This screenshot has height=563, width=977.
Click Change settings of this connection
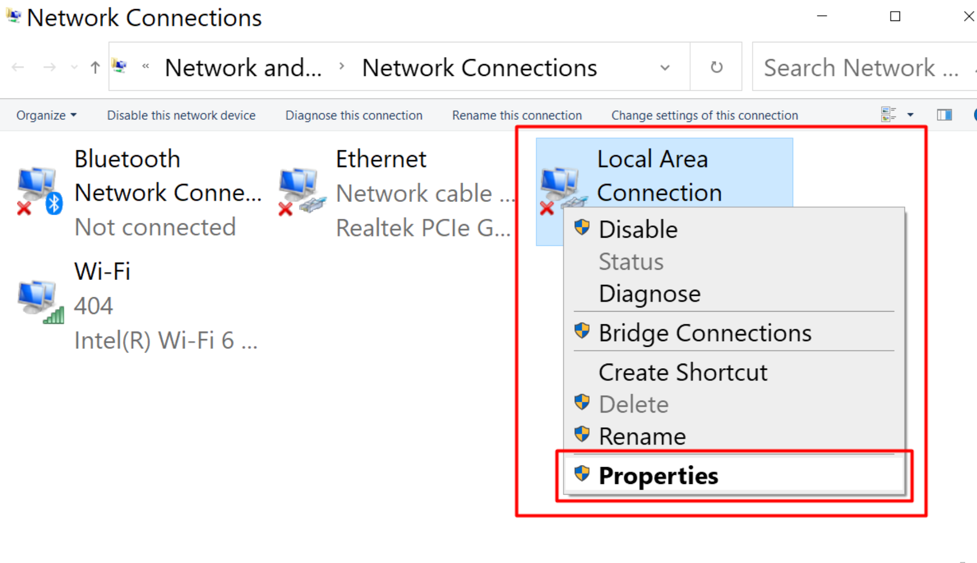tap(704, 115)
